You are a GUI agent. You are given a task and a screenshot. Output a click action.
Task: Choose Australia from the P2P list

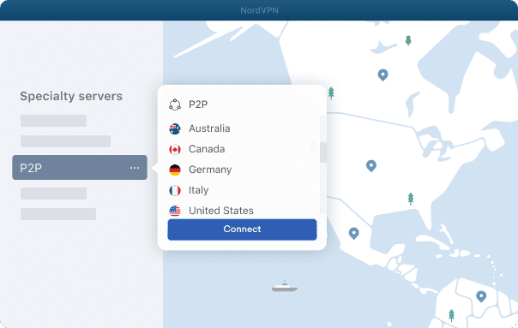209,128
